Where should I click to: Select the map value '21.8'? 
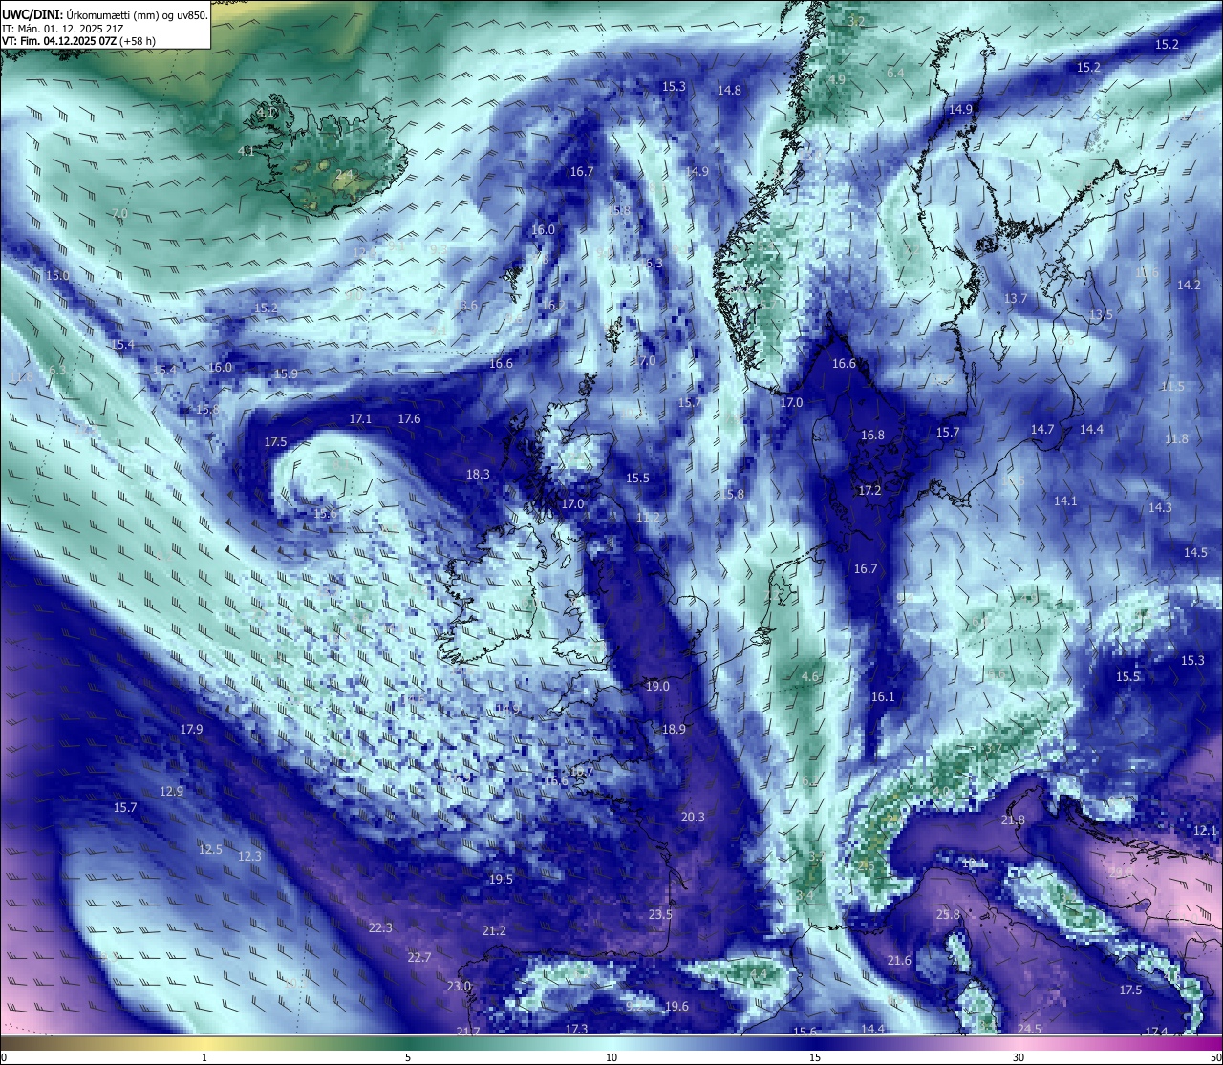(1013, 820)
